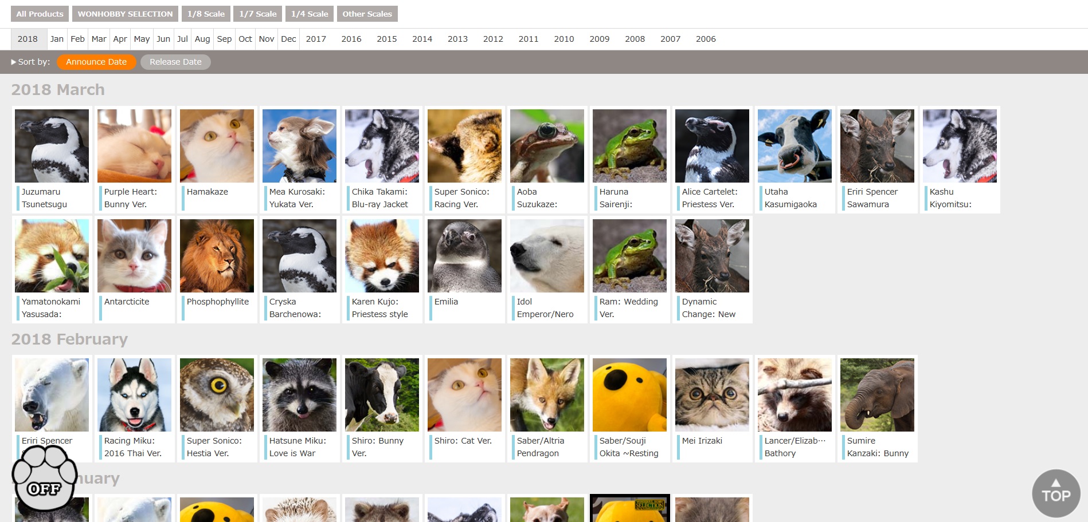
Task: Switch to the 2015 year
Action: (x=387, y=39)
